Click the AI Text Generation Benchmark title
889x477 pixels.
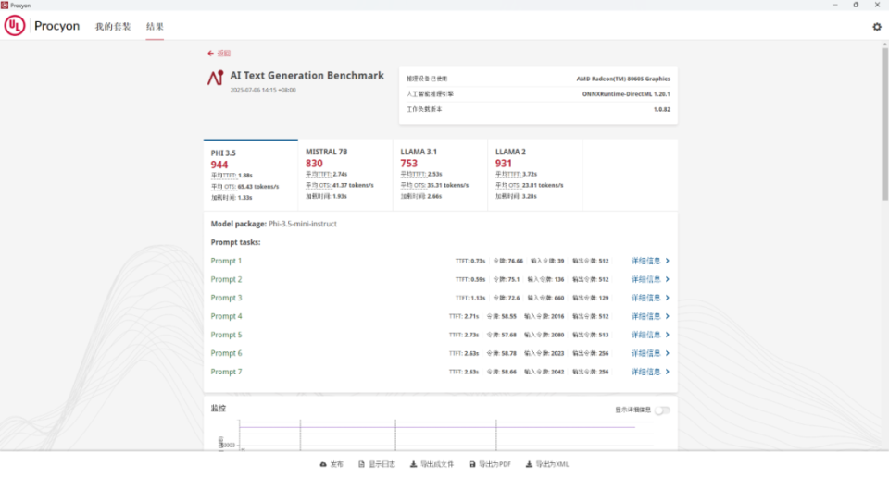click(x=307, y=76)
